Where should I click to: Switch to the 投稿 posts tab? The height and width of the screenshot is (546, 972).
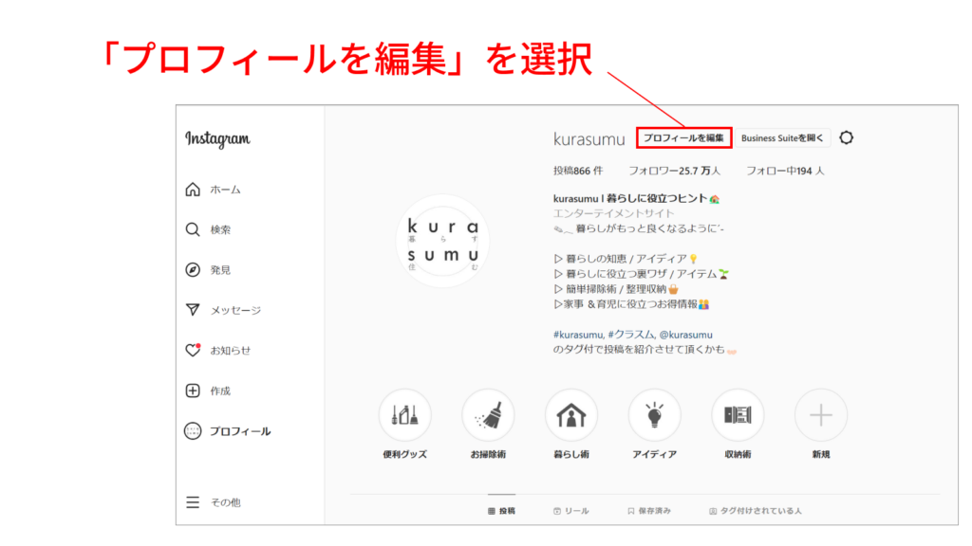(501, 511)
